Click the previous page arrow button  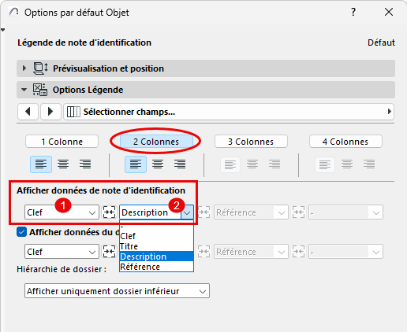pyautogui.click(x=28, y=112)
